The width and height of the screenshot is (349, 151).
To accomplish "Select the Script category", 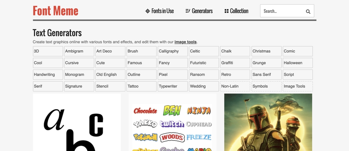I will pyautogui.click(x=298, y=74).
